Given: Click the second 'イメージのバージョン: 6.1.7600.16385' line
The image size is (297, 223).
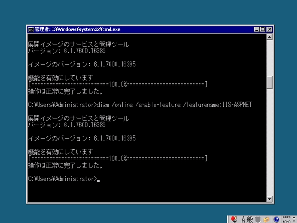Looking at the screenshot, I should click(x=82, y=138).
